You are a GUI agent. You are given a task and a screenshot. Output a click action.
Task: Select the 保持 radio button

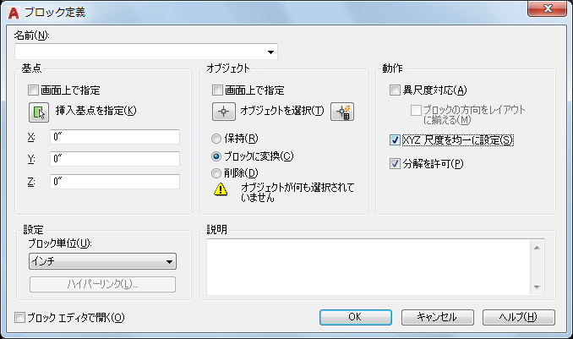coord(217,139)
